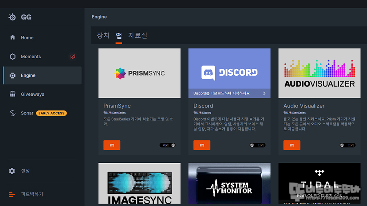This screenshot has width=367, height=206.
Task: Click the Audio Visualizer banner thumbnail
Action: click(319, 73)
